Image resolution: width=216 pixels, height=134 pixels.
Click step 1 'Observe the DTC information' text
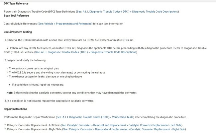tap(70, 40)
